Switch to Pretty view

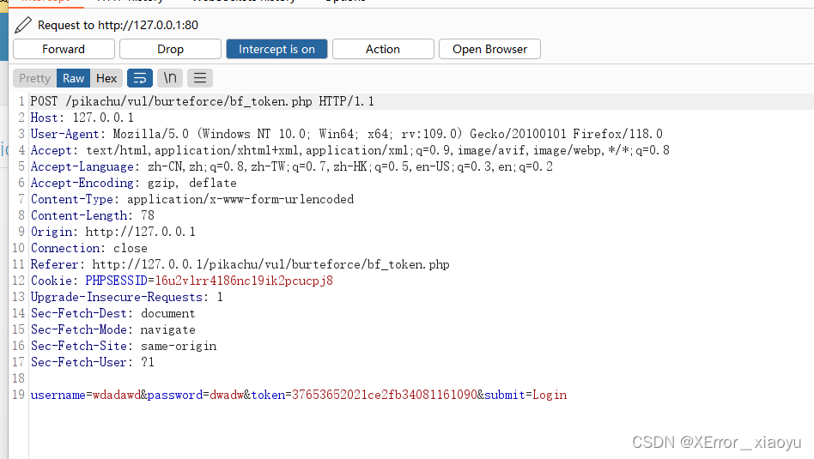(x=35, y=78)
